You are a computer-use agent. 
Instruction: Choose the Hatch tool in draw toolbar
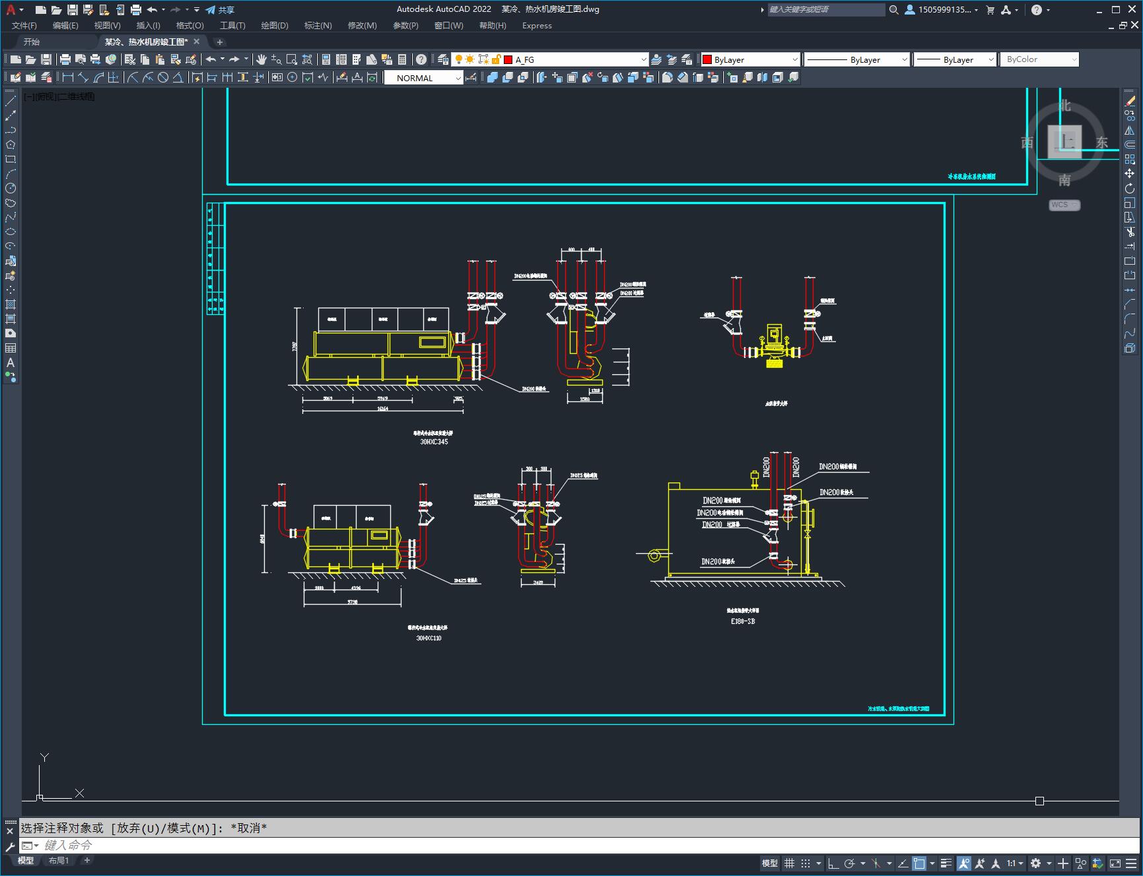(11, 304)
